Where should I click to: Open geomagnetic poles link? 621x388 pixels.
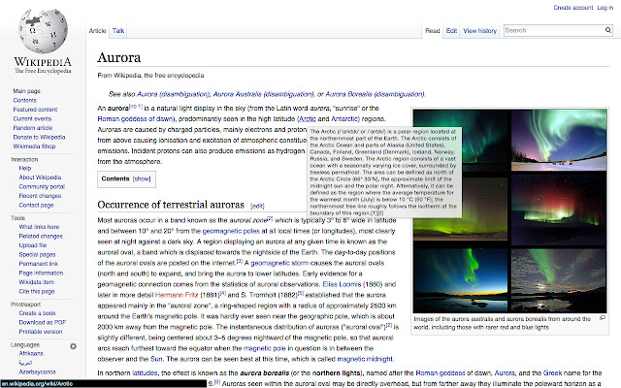231,231
